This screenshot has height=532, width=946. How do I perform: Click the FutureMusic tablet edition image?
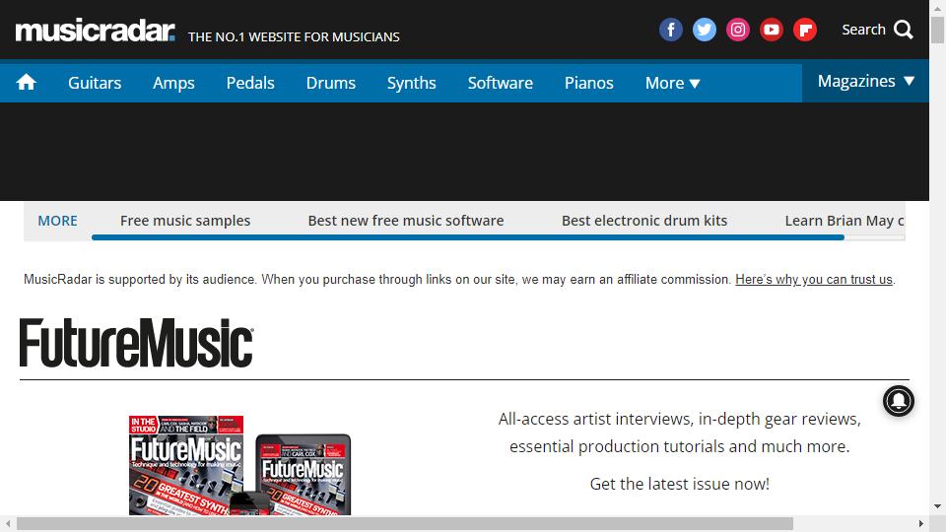click(304, 474)
